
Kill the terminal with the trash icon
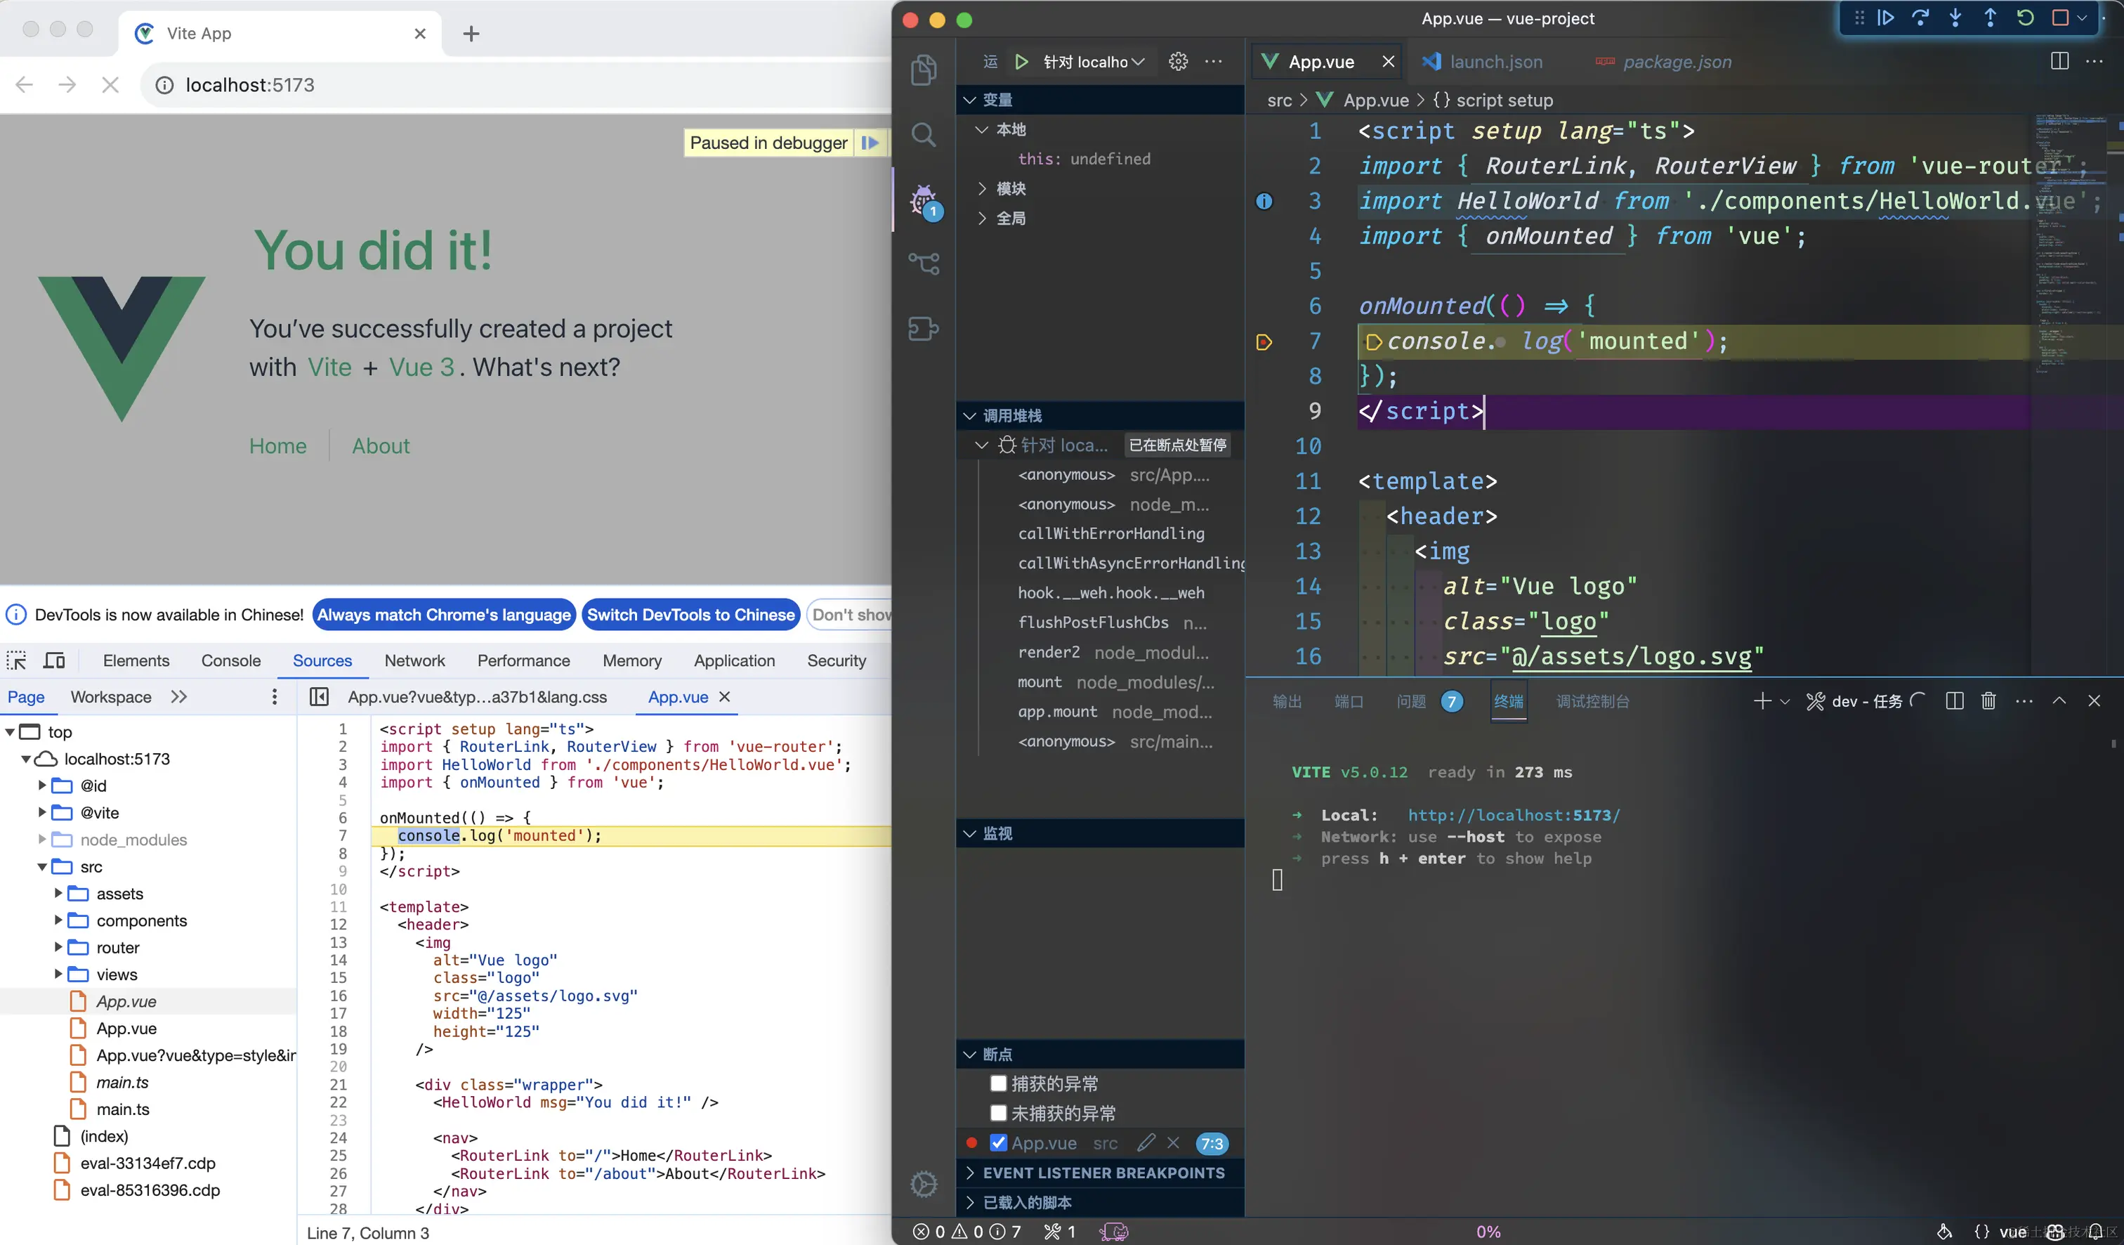(x=1988, y=700)
